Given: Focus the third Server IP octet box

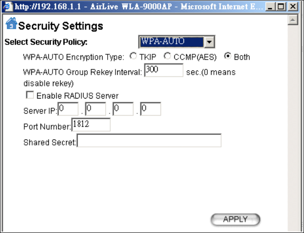Looking at the screenshot, I should tap(123, 109).
